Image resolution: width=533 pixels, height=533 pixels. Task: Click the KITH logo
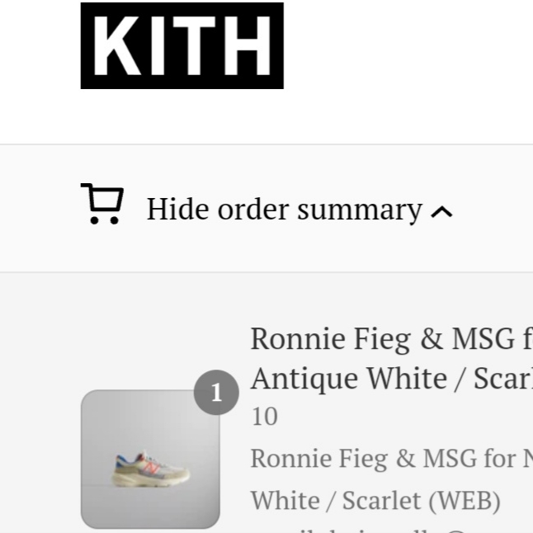(x=182, y=46)
